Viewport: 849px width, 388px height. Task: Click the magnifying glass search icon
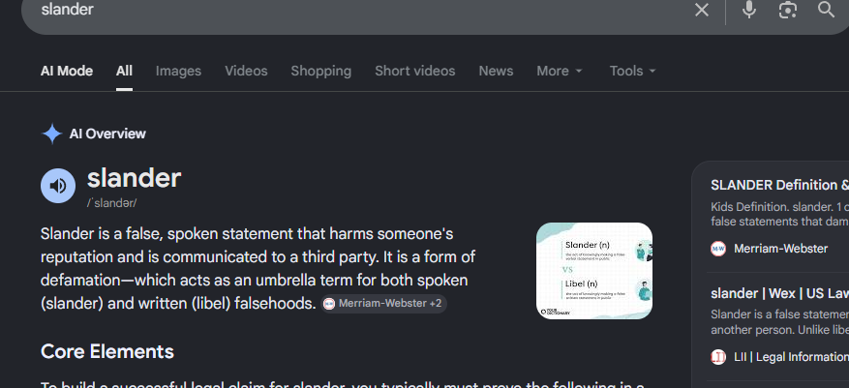(x=826, y=10)
